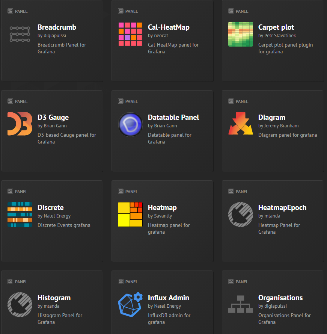Click the Cal-HeatMap colored grid icon
This screenshot has width=327, height=334.
[x=130, y=34]
